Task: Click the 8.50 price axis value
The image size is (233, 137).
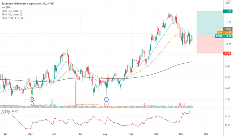Action: click(228, 77)
